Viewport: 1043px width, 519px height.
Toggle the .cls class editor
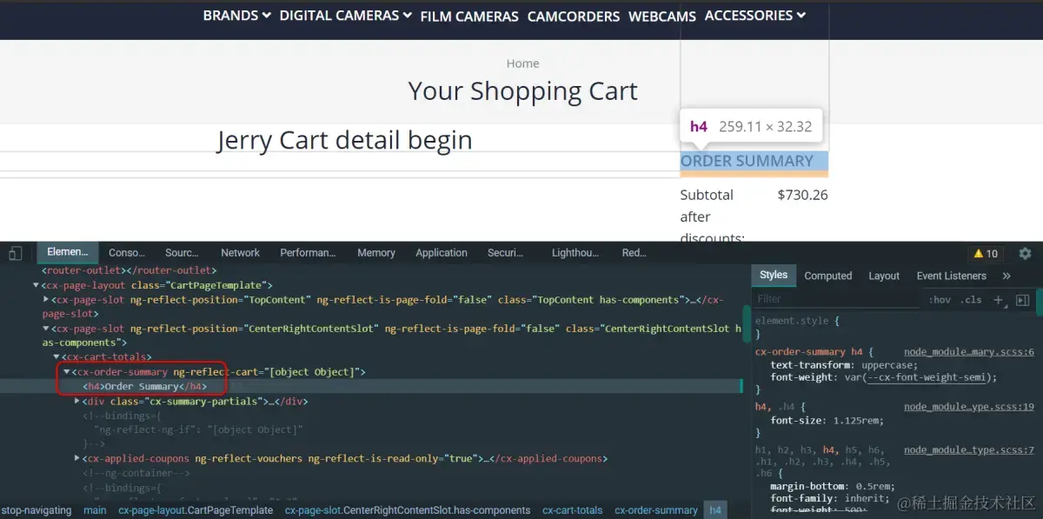tap(971, 300)
